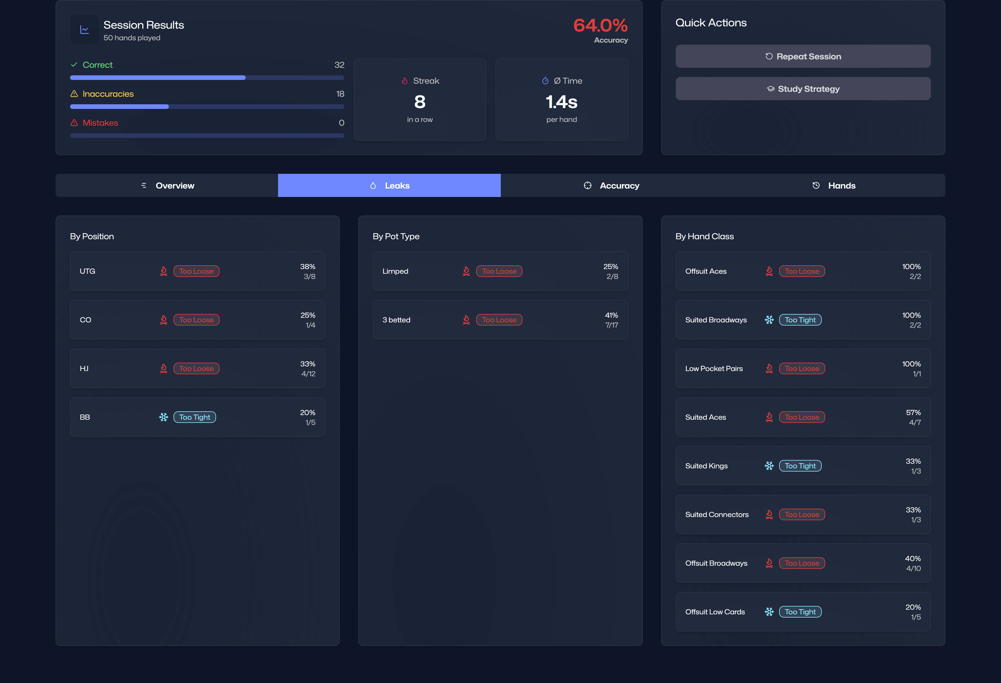Click the snowflake icon in the BB row

tap(164, 417)
